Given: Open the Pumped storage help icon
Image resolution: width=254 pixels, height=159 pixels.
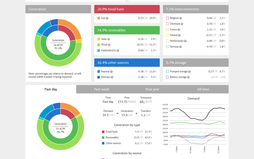Looking at the screenshot, I should tap(189, 71).
